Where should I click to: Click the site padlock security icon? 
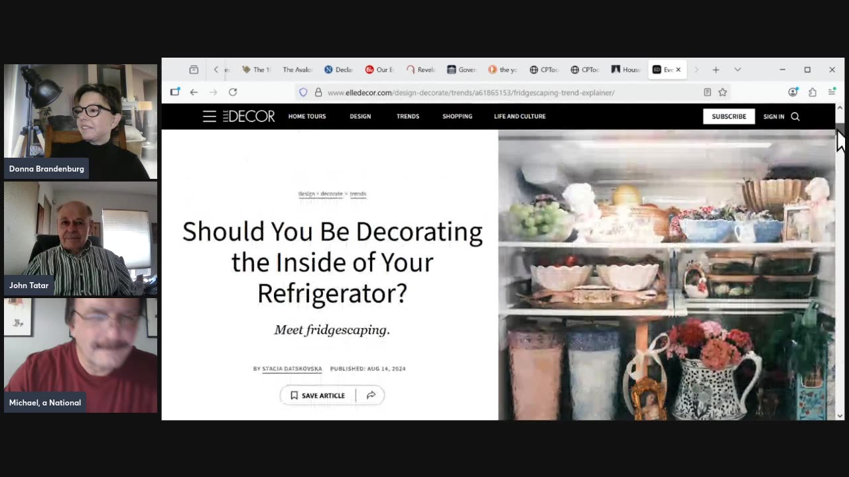[x=318, y=92]
